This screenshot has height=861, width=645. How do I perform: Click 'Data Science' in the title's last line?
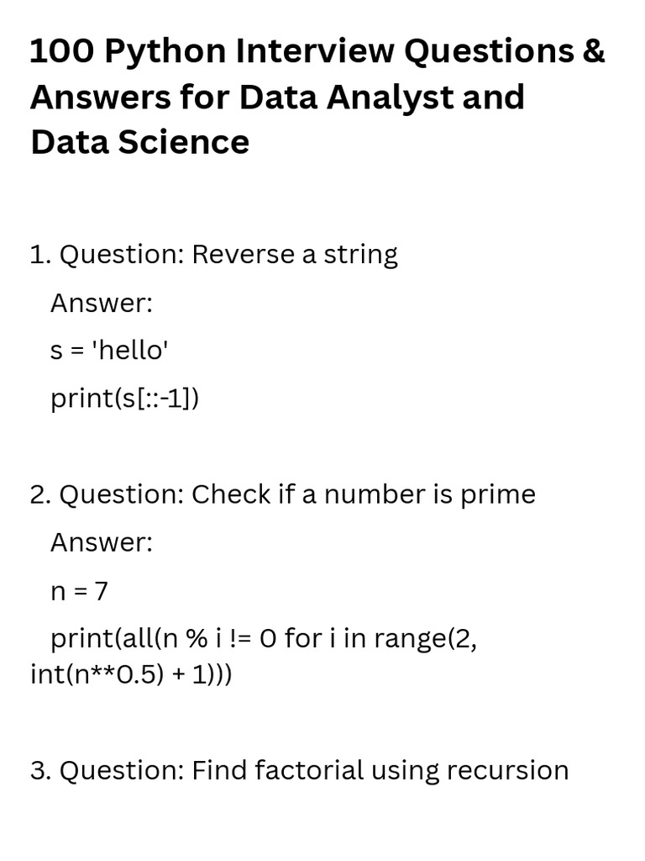pyautogui.click(x=139, y=142)
